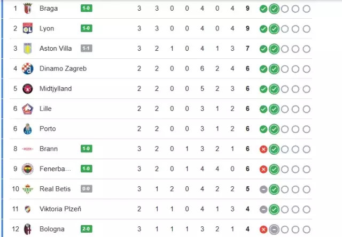The height and width of the screenshot is (237, 342).
Task: Click the grey draw icon in Real Betis's form
Action: click(x=263, y=189)
